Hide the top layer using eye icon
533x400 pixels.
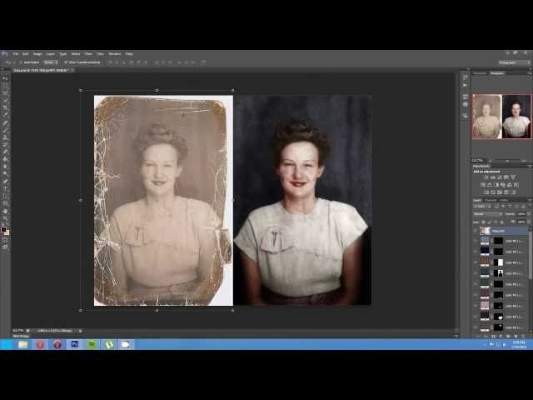point(476,231)
